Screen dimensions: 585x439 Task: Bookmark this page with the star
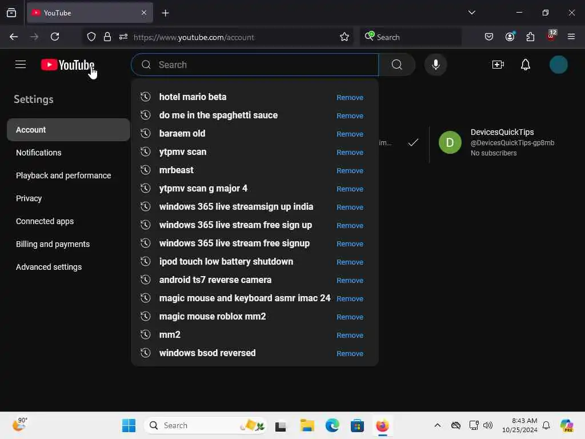point(344,37)
